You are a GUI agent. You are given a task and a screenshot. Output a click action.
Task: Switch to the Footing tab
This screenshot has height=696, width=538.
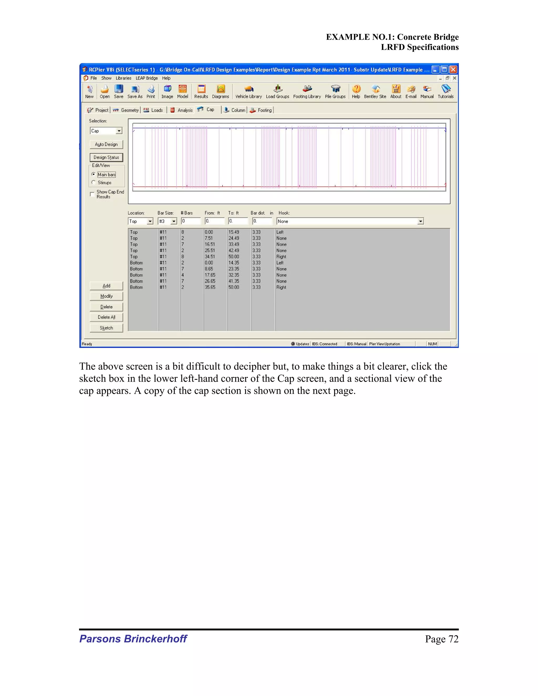[x=261, y=110]
